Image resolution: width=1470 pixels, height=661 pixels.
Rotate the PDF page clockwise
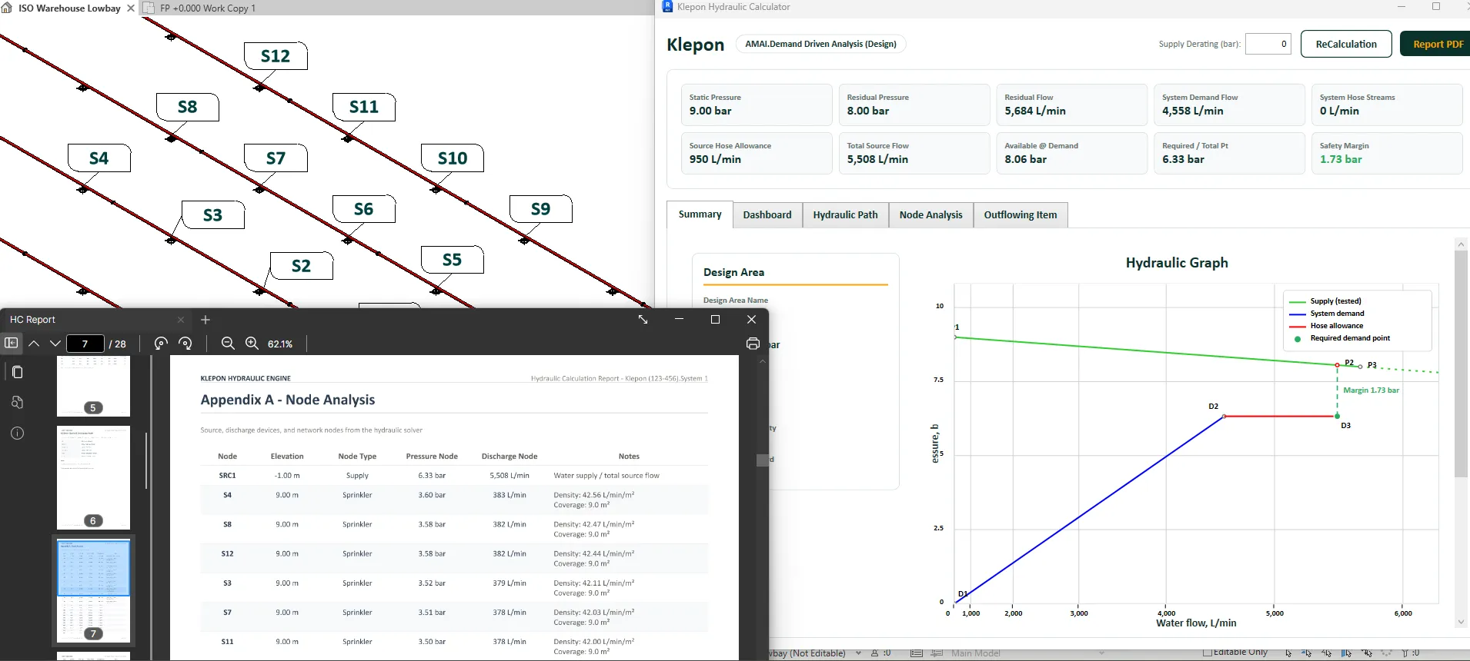[185, 344]
